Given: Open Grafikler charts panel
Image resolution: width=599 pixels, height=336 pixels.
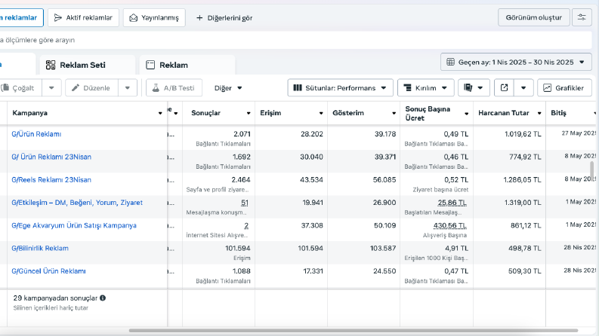Looking at the screenshot, I should [x=564, y=88].
